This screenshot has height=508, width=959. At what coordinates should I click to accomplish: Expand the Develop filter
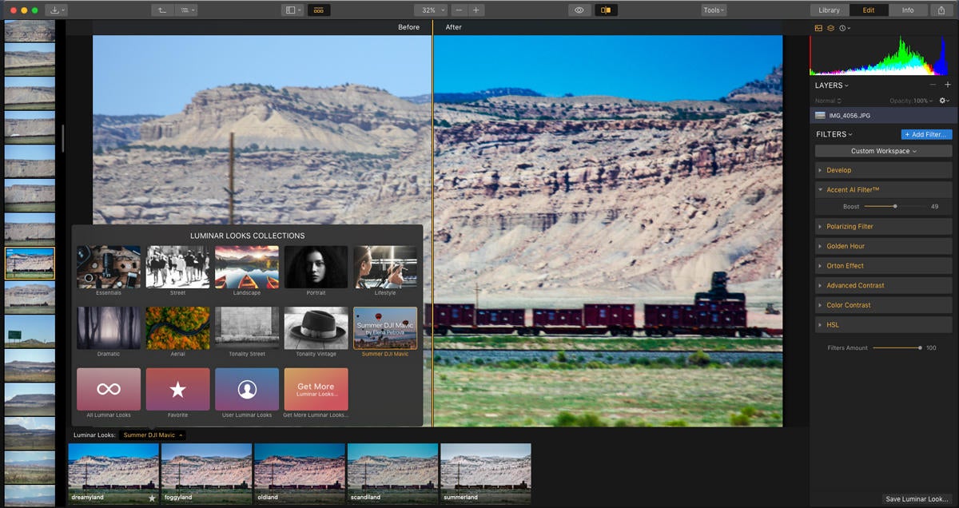[883, 170]
